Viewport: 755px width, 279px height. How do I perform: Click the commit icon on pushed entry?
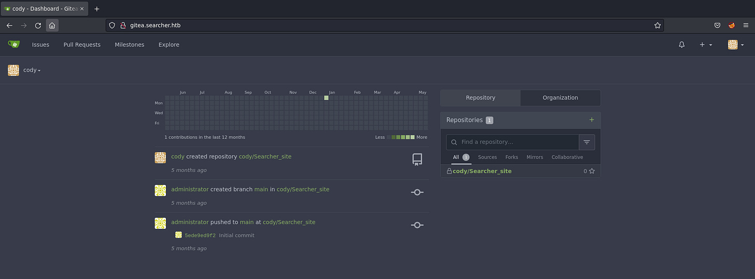pos(417,225)
